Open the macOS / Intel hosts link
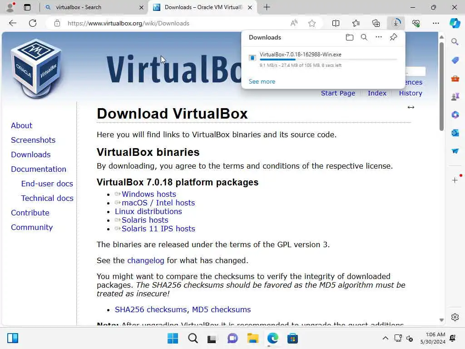465x349 pixels. (158, 203)
